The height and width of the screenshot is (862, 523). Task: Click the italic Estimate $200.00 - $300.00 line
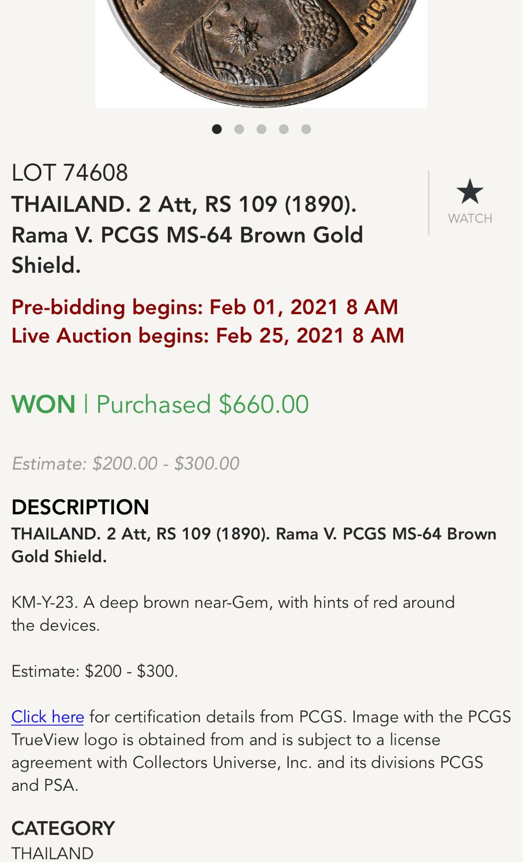pyautogui.click(x=126, y=463)
